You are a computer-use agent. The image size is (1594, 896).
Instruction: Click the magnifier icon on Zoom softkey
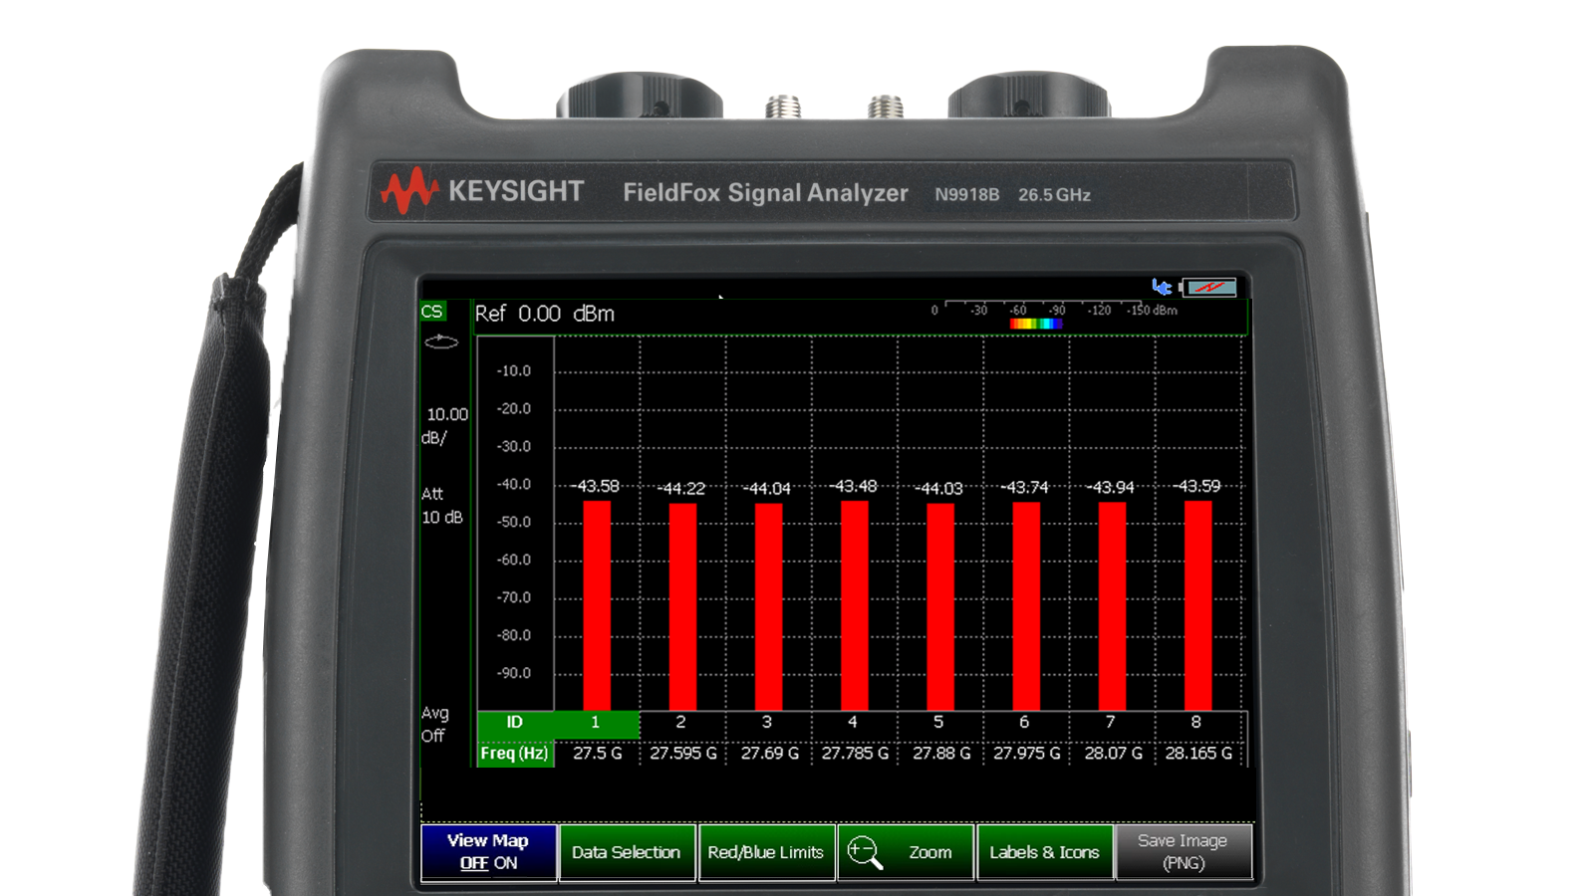click(x=865, y=852)
